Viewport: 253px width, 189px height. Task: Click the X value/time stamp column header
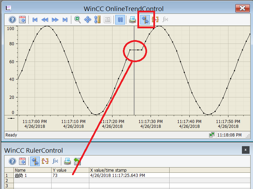click(129, 170)
